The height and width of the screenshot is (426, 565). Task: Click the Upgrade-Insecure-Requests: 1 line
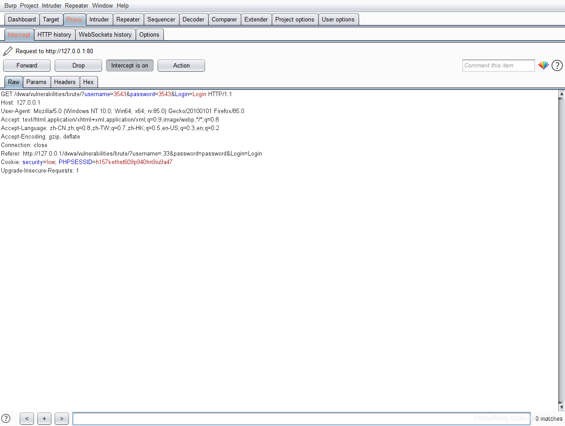point(40,171)
